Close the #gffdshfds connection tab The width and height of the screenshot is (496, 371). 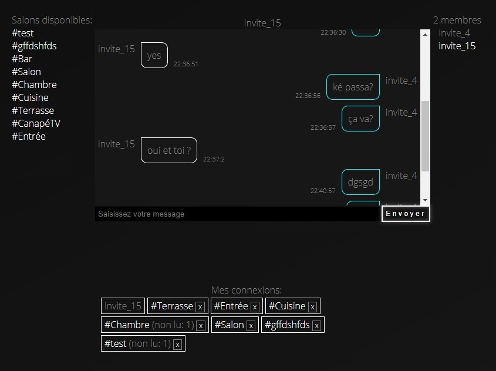[316, 325]
